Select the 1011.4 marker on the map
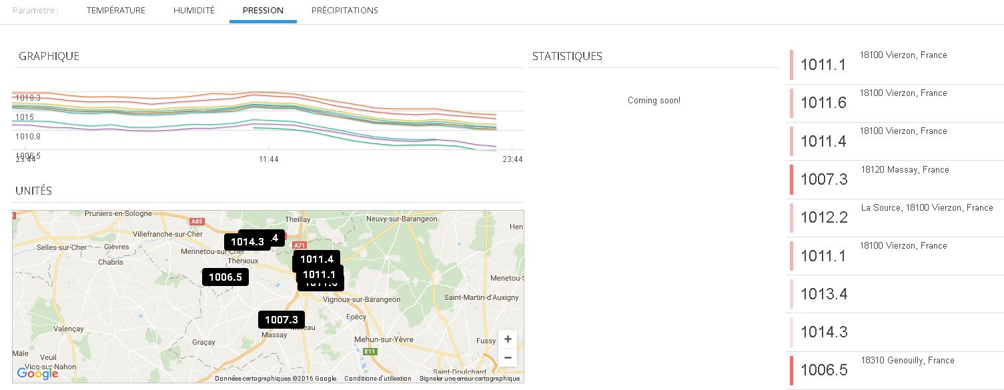1004x390 pixels. (x=317, y=259)
